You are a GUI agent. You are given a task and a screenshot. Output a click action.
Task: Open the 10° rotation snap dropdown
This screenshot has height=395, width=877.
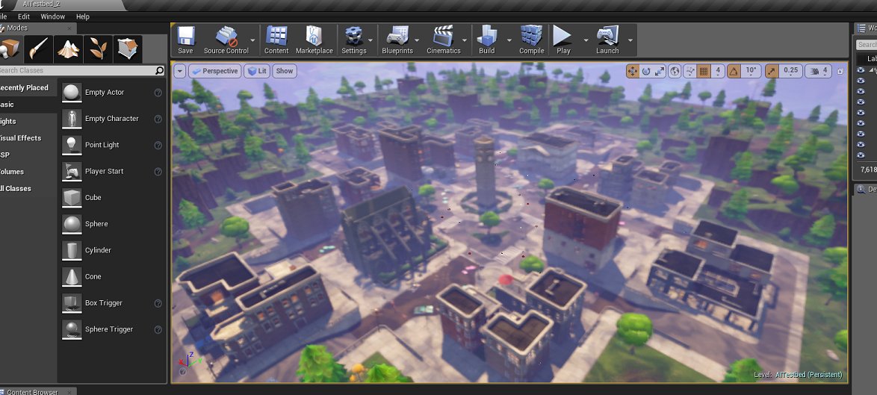tap(751, 71)
